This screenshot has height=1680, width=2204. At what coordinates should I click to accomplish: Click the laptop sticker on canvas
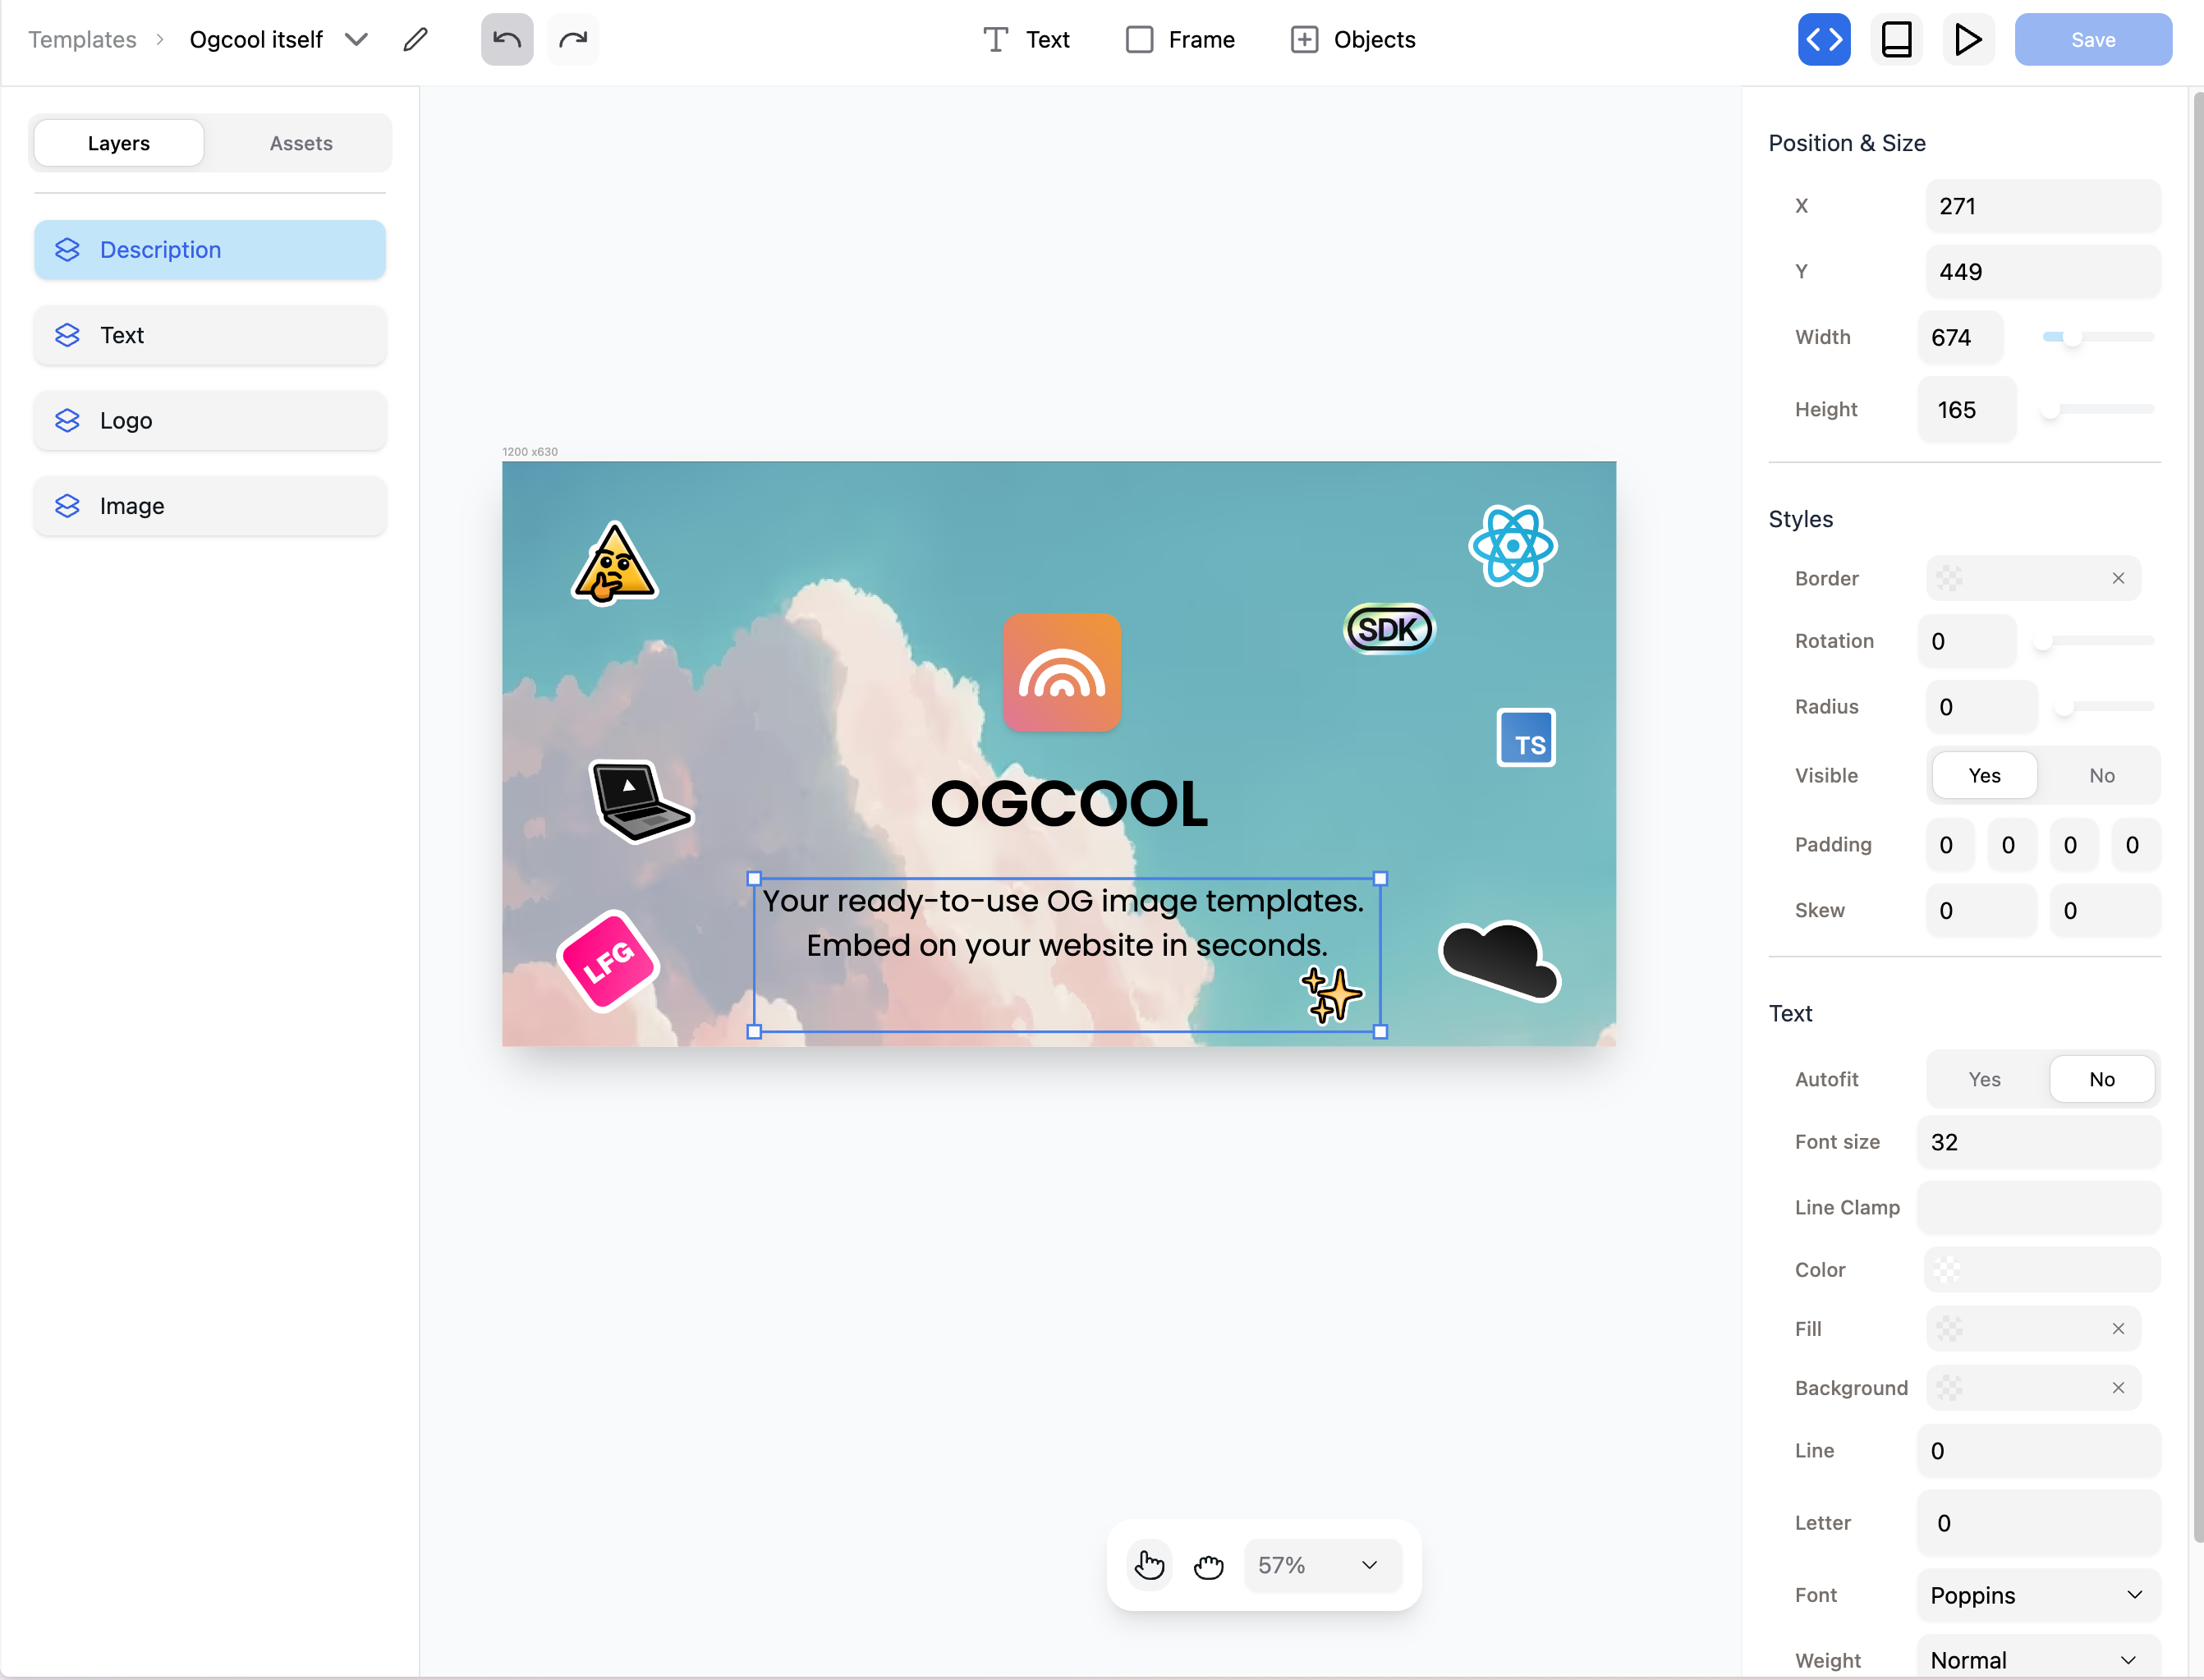640,801
